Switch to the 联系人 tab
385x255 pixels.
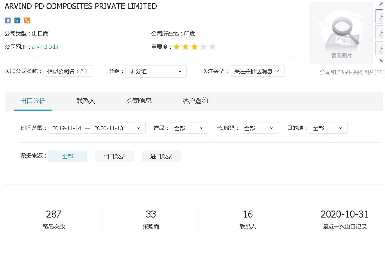(x=86, y=101)
